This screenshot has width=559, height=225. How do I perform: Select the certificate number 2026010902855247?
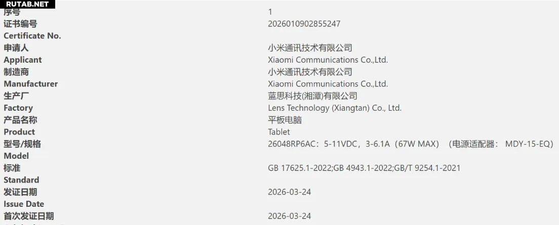pyautogui.click(x=304, y=24)
